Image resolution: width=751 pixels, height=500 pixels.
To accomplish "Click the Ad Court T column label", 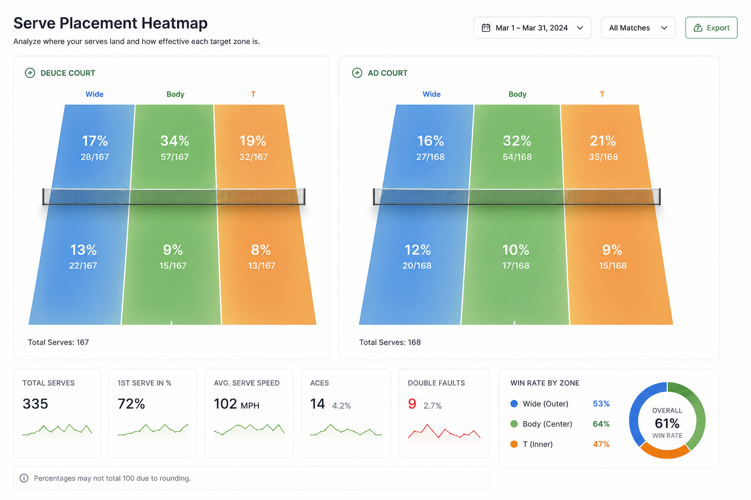I will point(602,94).
